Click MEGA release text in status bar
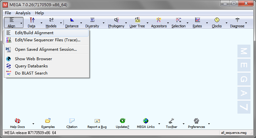256x138 pixels. click(30, 133)
